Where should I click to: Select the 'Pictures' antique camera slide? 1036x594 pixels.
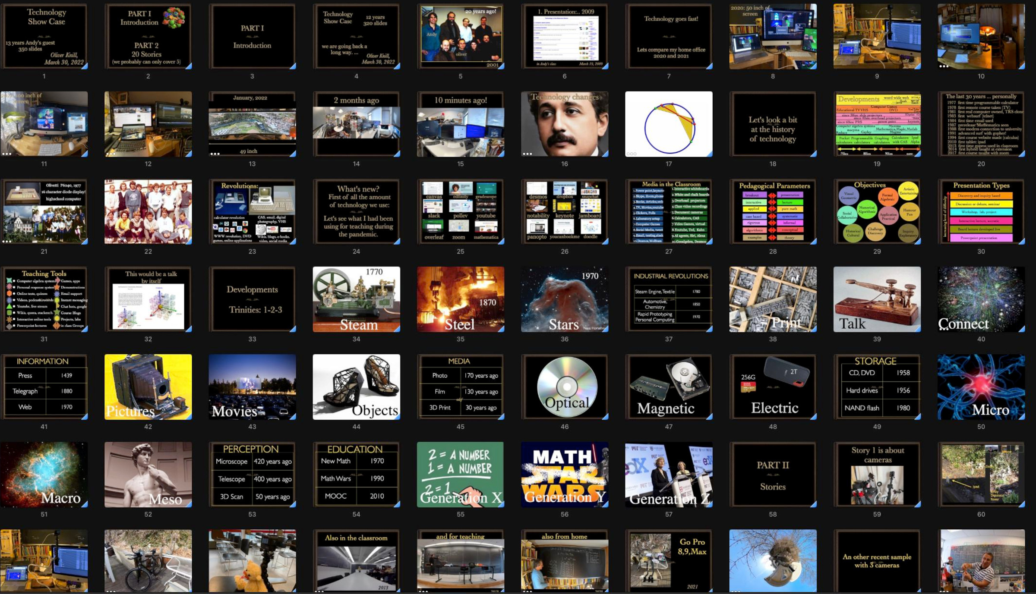point(148,387)
